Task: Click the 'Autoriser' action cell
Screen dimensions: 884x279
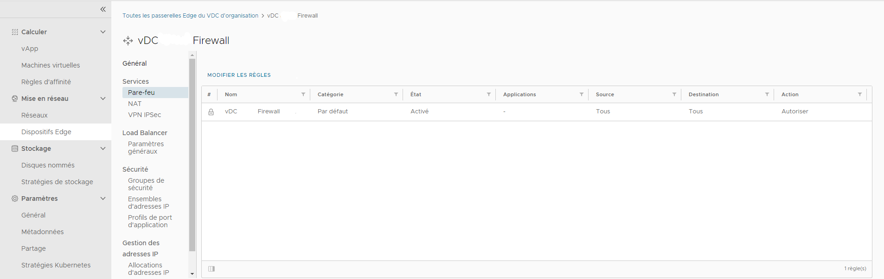Action: point(794,112)
